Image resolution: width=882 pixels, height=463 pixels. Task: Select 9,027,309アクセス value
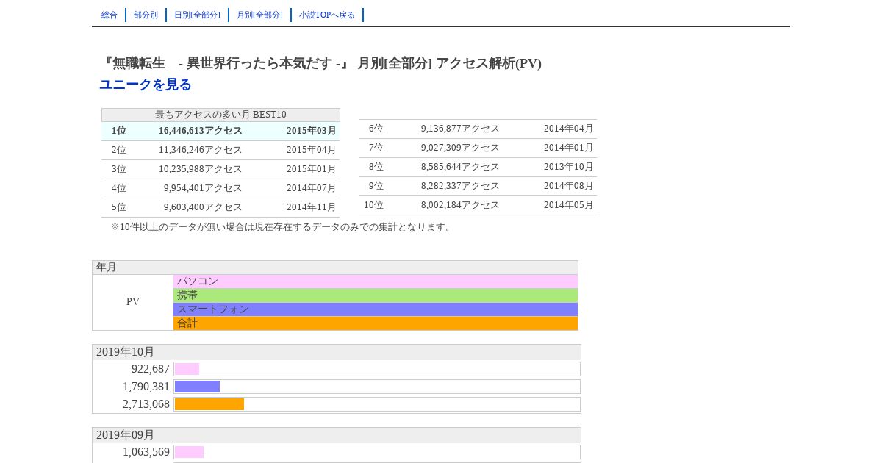[x=460, y=148]
